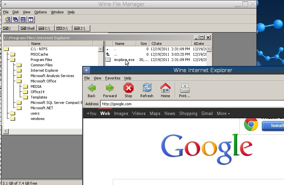
Task: Click the tile horizontally toolbar icon
Action: coord(23,19)
